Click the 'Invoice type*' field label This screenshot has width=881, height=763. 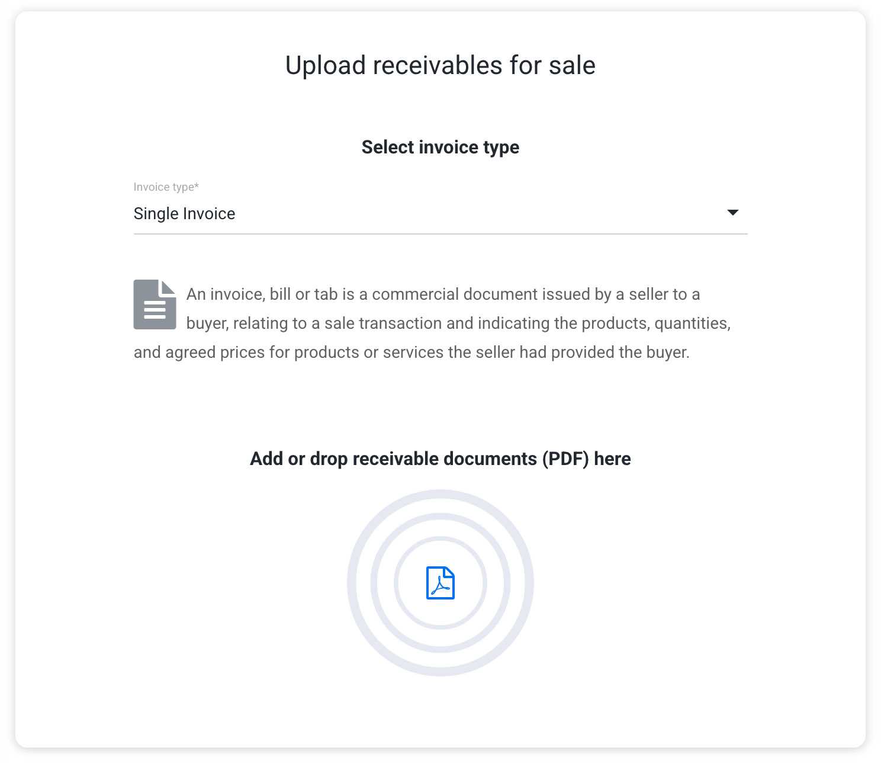pyautogui.click(x=166, y=187)
